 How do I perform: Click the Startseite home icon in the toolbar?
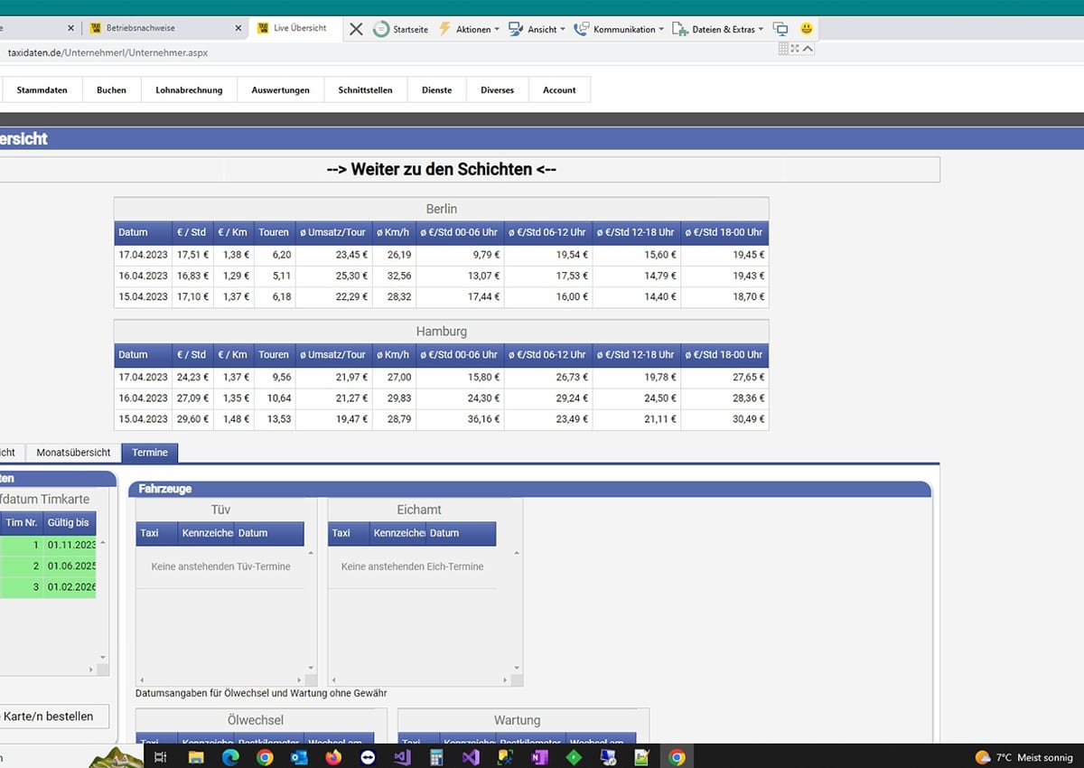382,29
